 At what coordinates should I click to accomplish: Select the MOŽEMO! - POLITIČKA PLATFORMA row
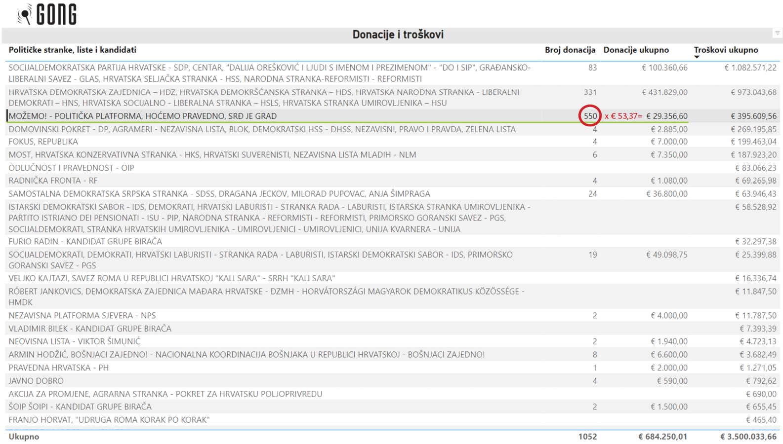tap(142, 116)
